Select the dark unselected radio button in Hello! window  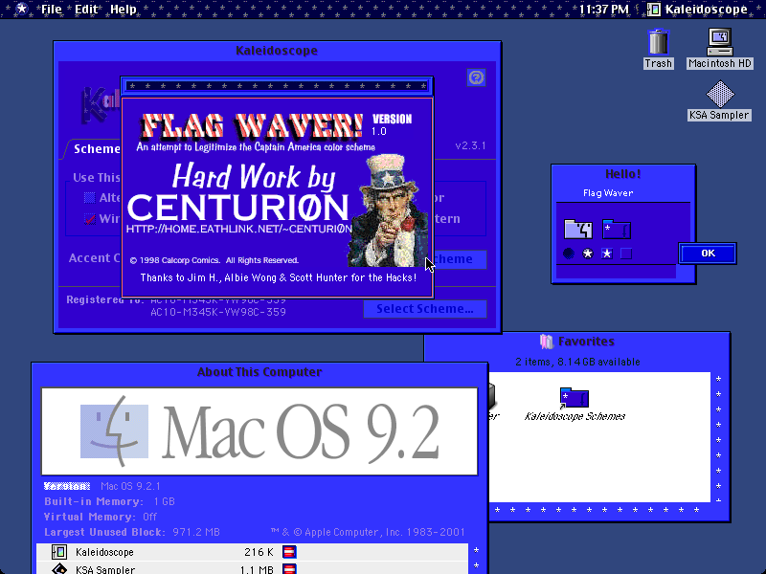pyautogui.click(x=568, y=254)
